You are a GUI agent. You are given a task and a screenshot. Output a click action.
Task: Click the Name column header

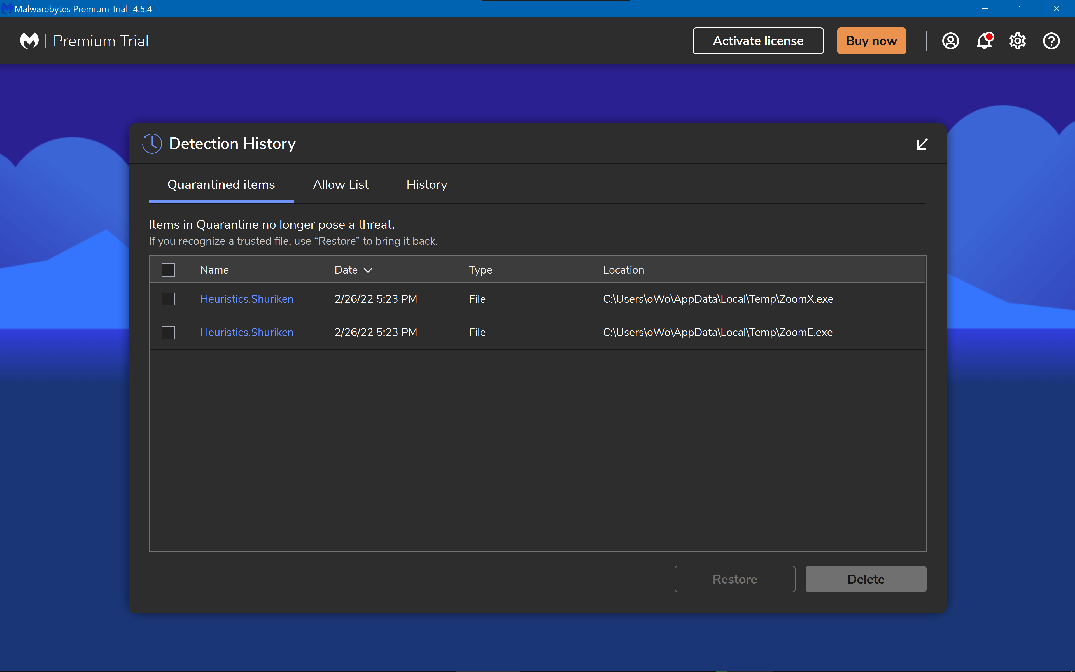point(215,270)
